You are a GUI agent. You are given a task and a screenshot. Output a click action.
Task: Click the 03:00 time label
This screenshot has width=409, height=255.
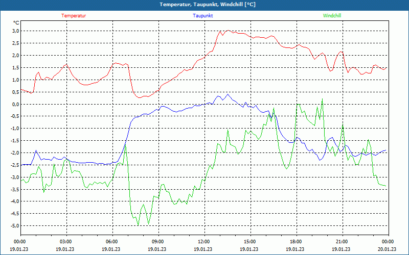coord(66,241)
